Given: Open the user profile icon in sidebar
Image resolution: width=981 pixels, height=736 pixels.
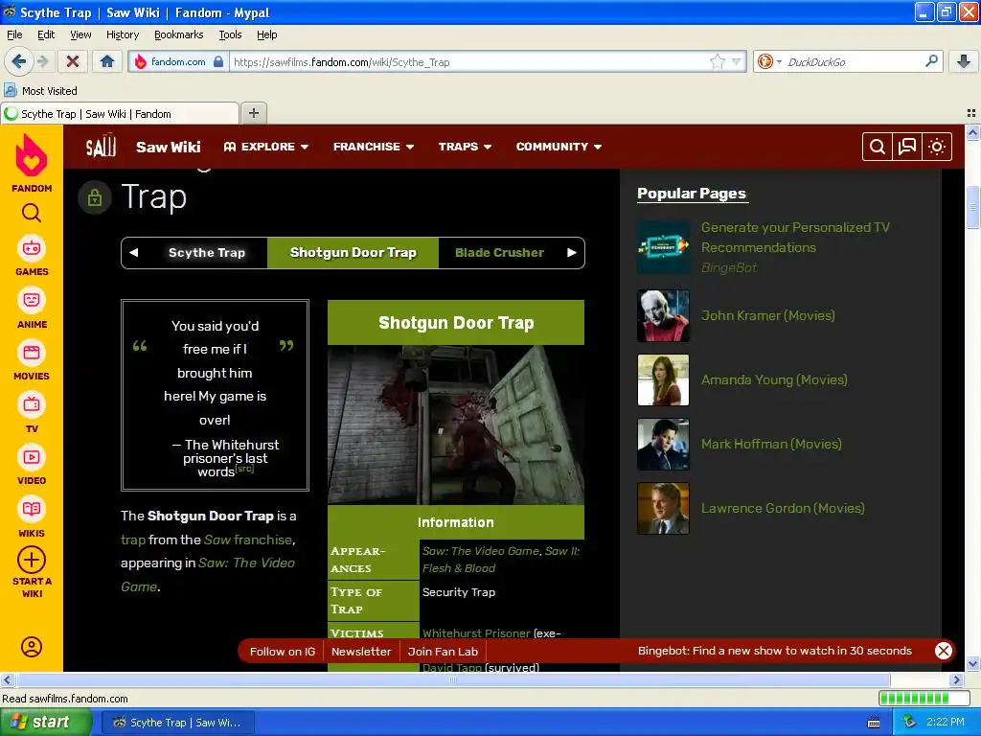Looking at the screenshot, I should (x=32, y=647).
